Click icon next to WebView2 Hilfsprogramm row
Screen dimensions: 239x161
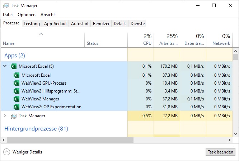17,91
